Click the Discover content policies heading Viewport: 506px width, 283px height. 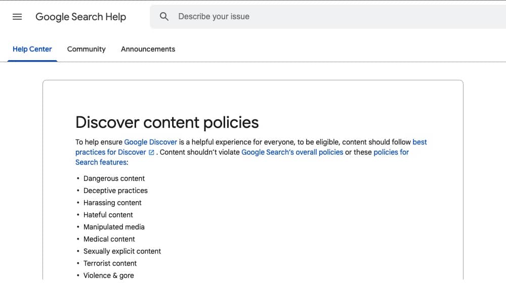click(x=167, y=122)
